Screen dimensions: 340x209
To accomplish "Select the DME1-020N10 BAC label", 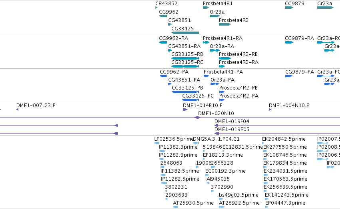I will [216, 113].
